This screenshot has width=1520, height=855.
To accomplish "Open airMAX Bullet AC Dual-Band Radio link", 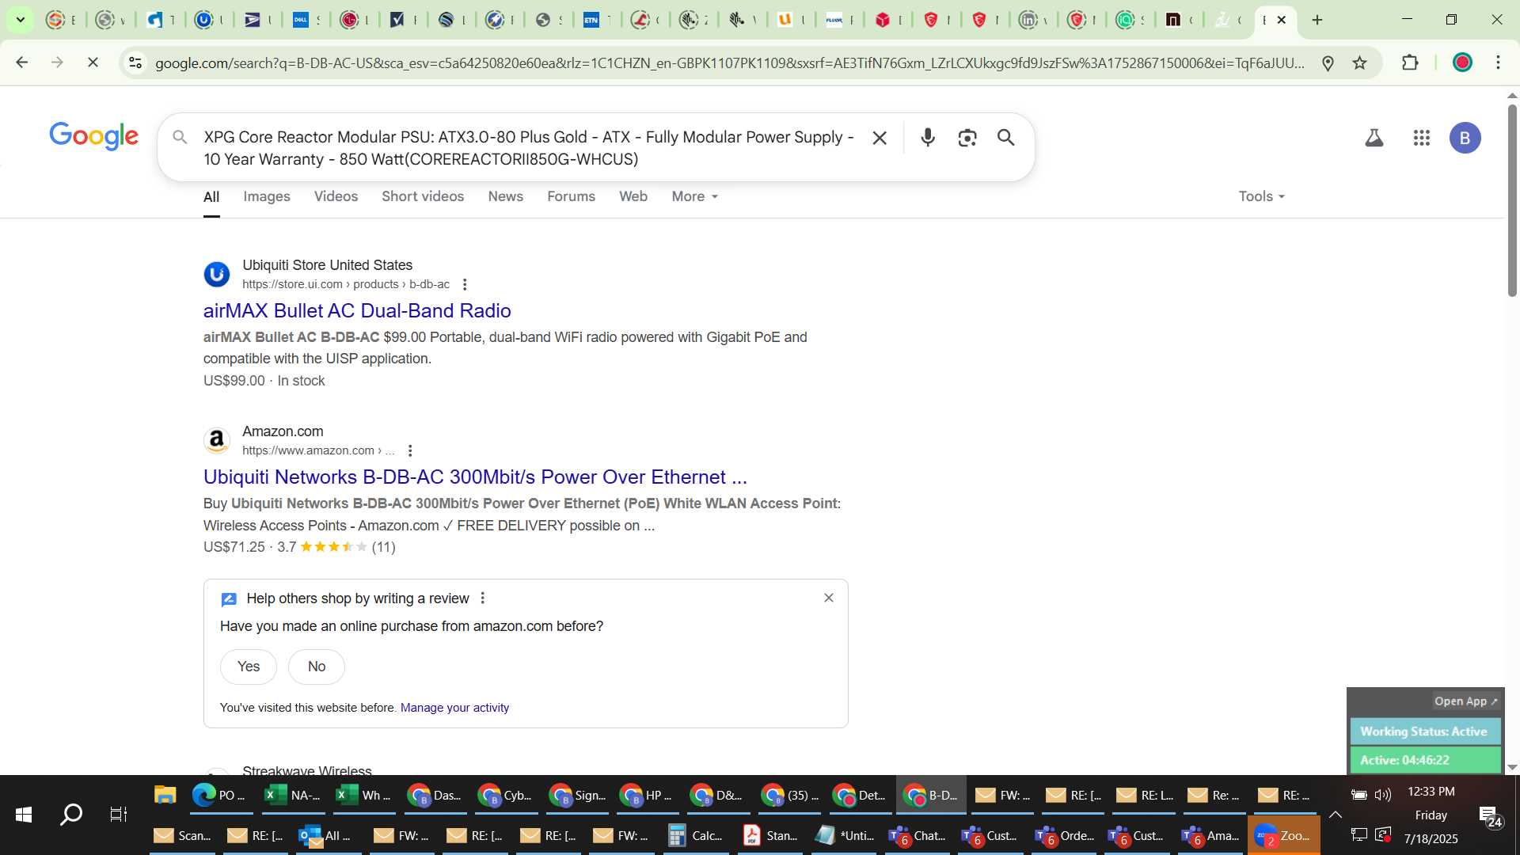I will [x=357, y=310].
